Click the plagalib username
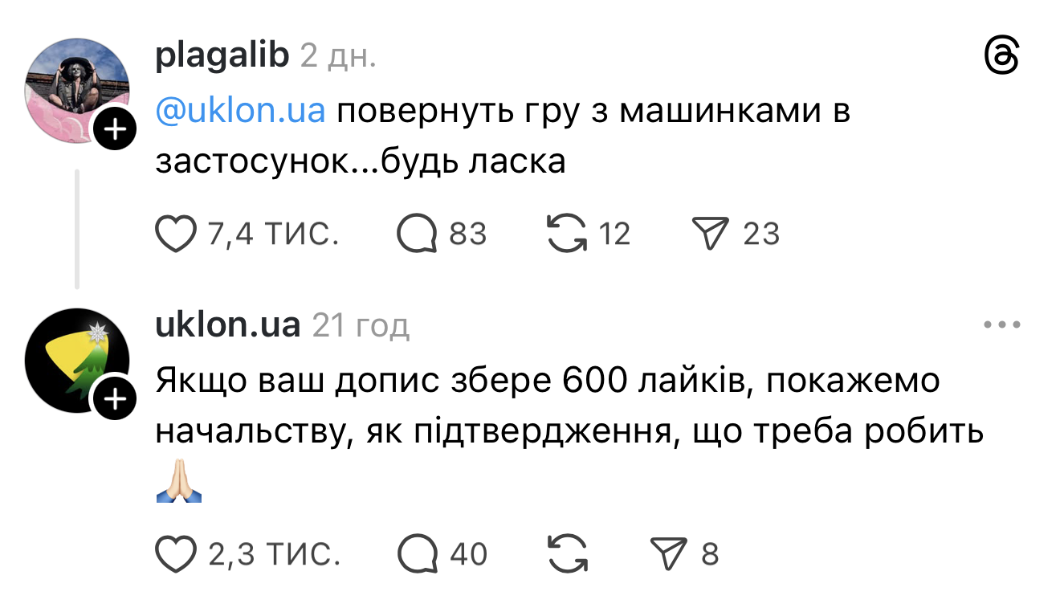The image size is (1060, 608). tap(221, 55)
